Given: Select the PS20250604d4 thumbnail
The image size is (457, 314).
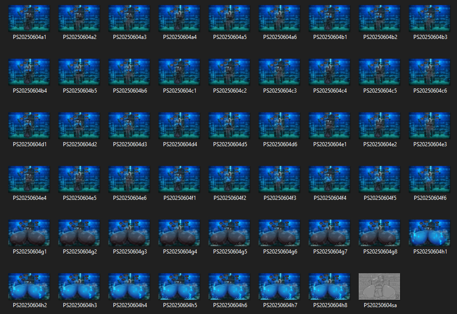Looking at the screenshot, I should pyautogui.click(x=179, y=126).
